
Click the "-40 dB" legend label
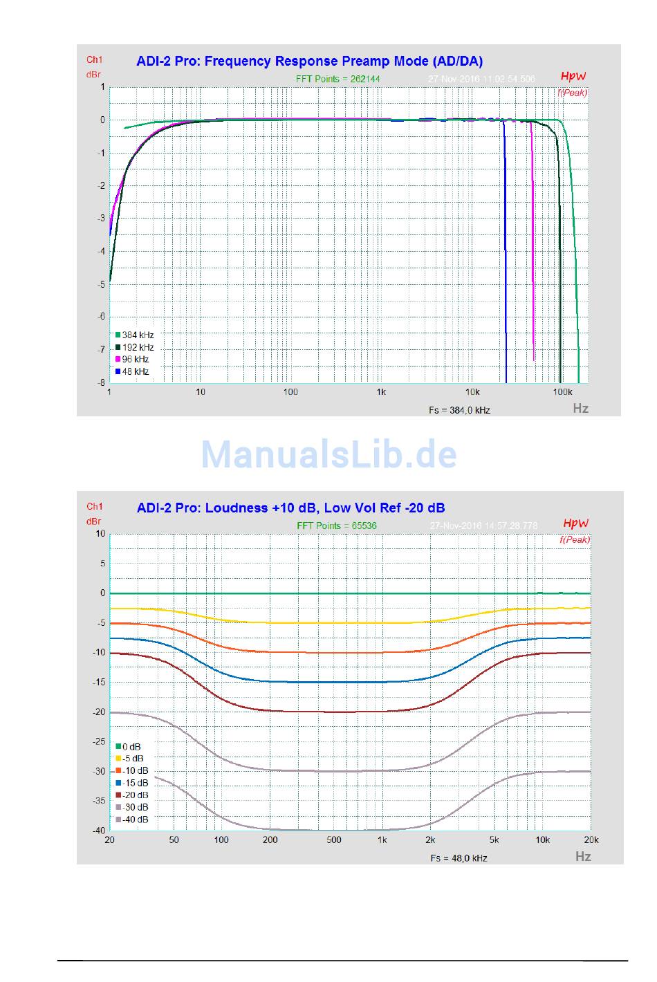click(136, 819)
